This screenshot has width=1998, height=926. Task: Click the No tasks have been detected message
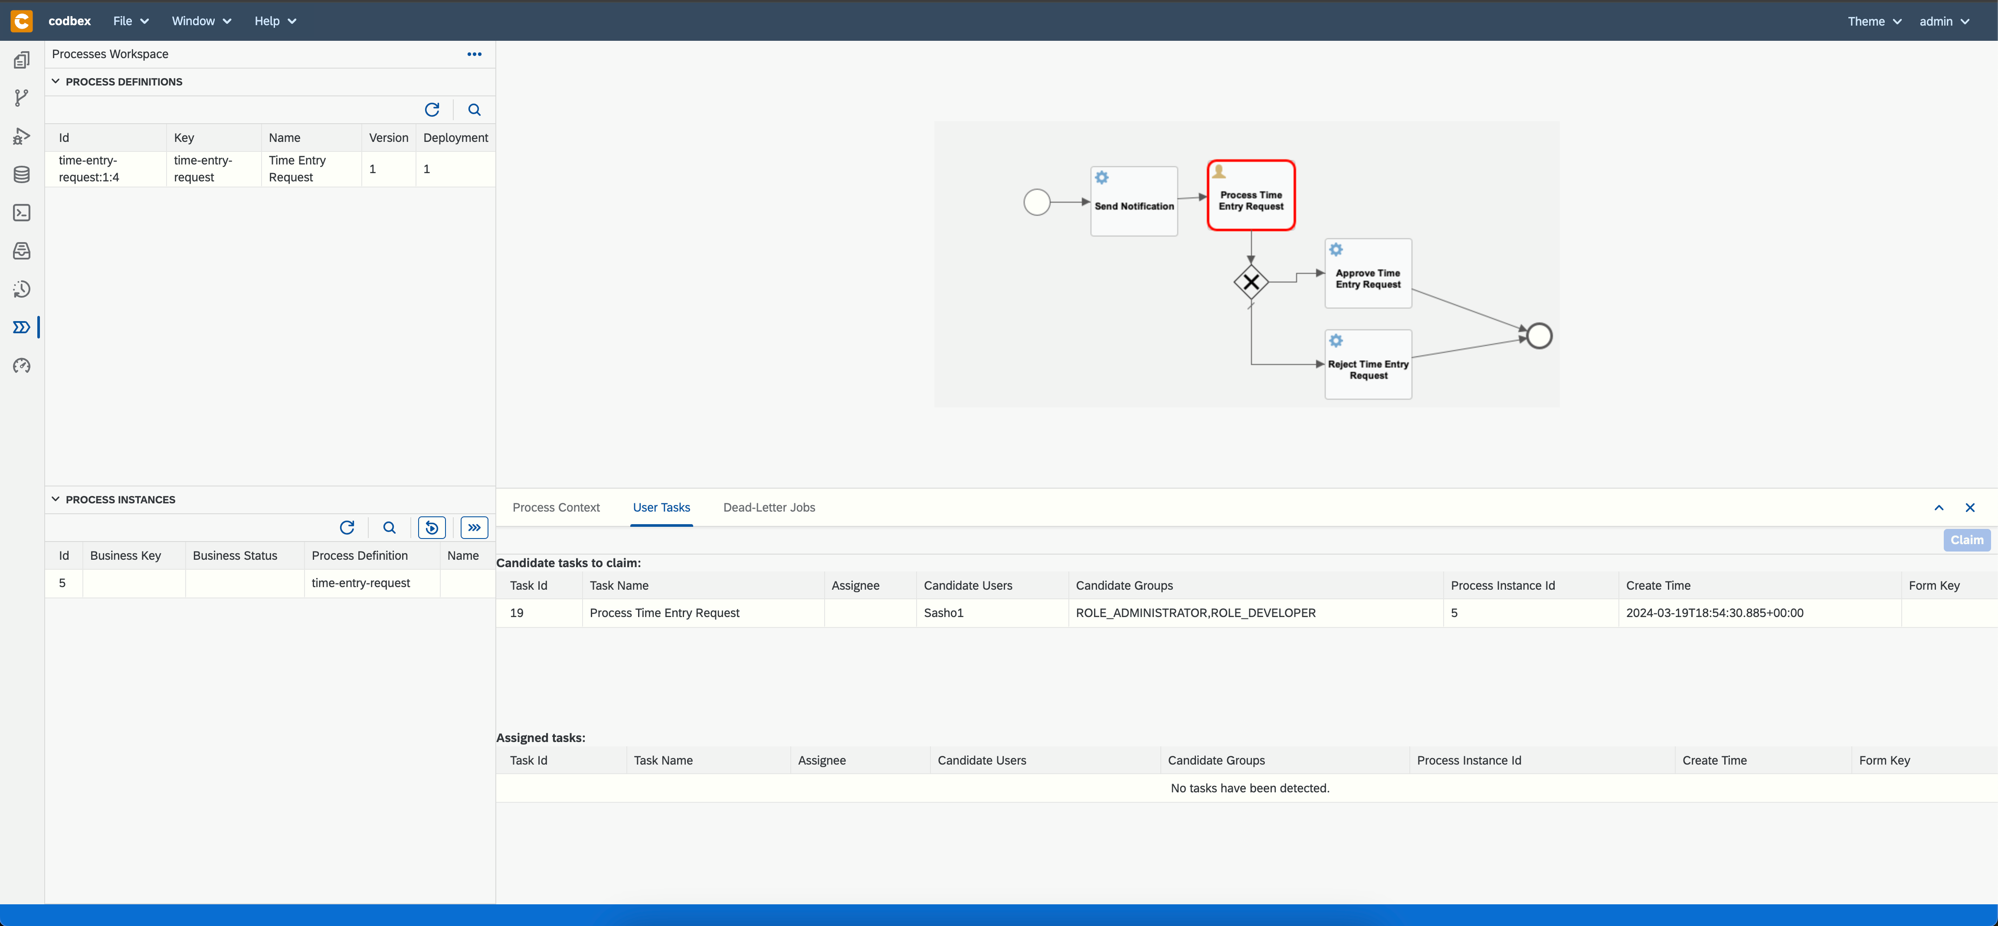point(1250,788)
